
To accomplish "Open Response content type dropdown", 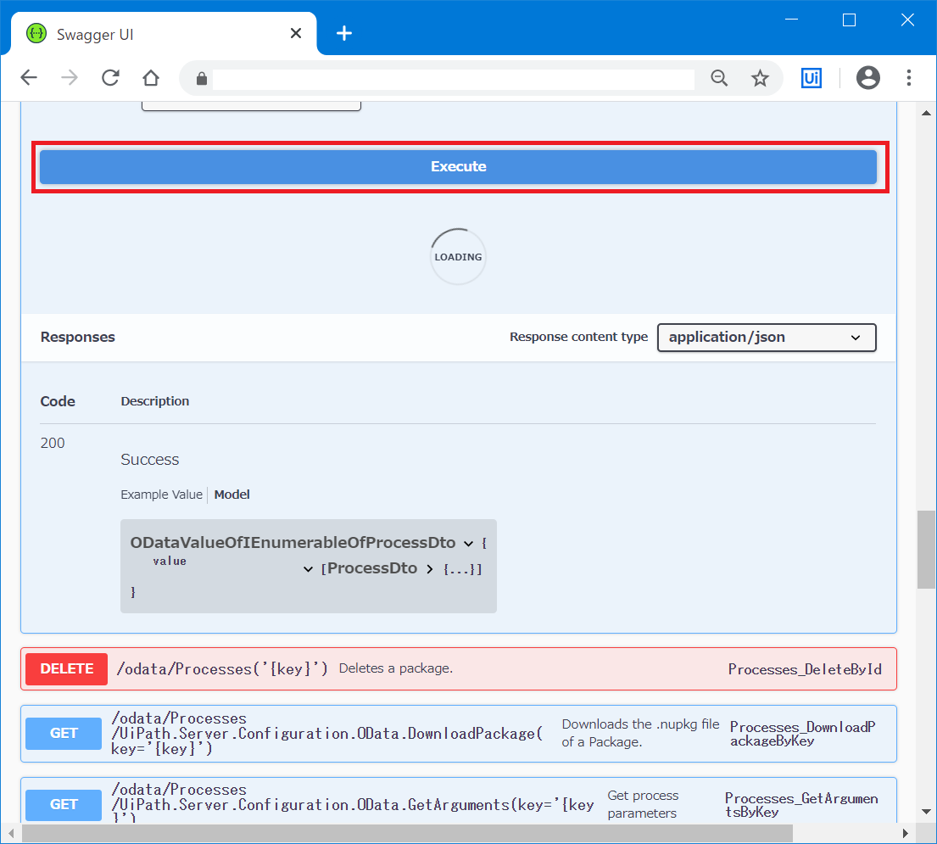I will click(x=767, y=338).
